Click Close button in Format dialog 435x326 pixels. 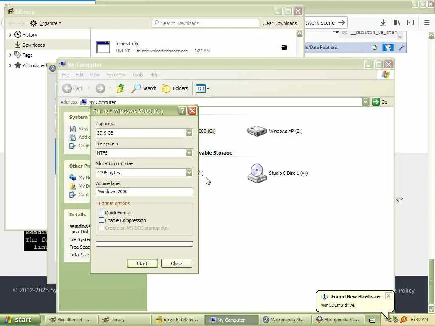177,263
